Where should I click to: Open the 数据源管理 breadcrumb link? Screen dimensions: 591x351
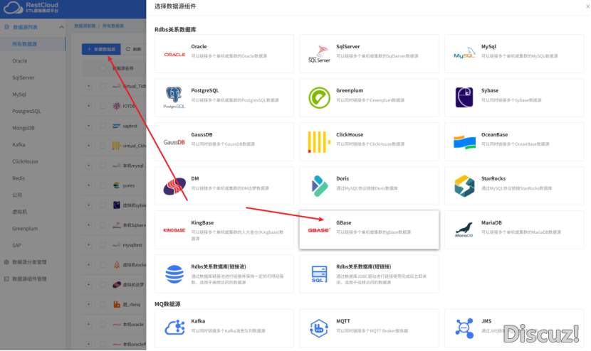[85, 26]
